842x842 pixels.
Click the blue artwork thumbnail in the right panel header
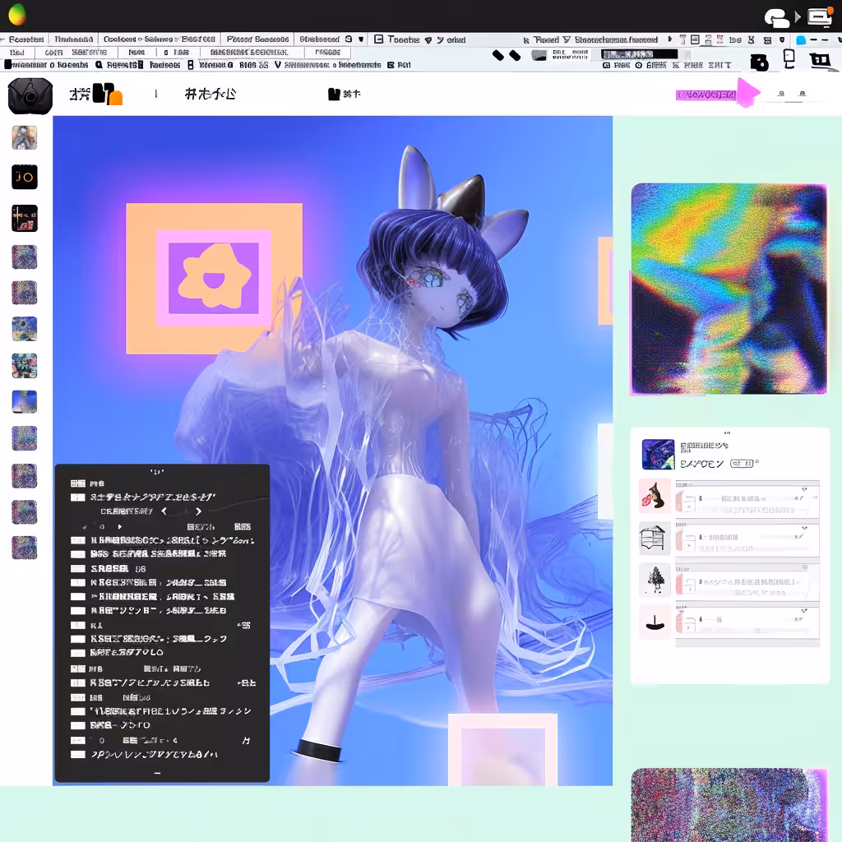click(x=658, y=454)
